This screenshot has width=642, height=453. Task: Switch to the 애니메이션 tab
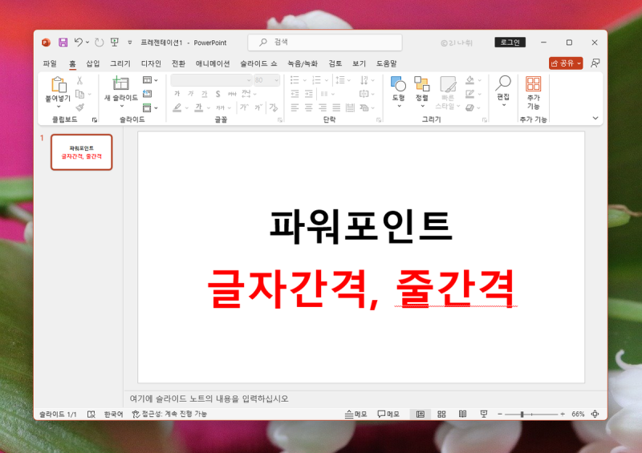tap(213, 63)
